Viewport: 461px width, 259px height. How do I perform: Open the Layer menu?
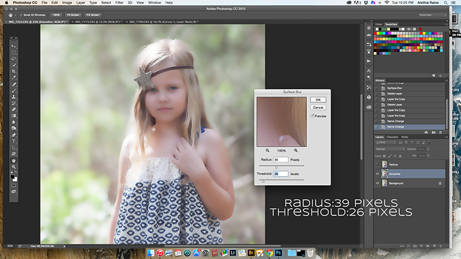coord(81,3)
